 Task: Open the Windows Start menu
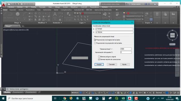[x=3, y=98]
